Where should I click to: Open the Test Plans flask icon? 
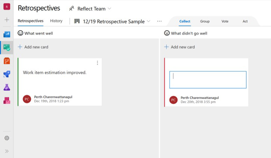(7, 87)
